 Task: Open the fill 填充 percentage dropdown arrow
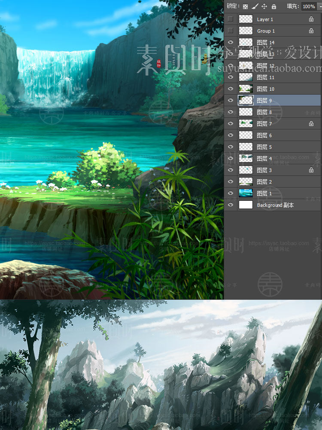pos(319,6)
